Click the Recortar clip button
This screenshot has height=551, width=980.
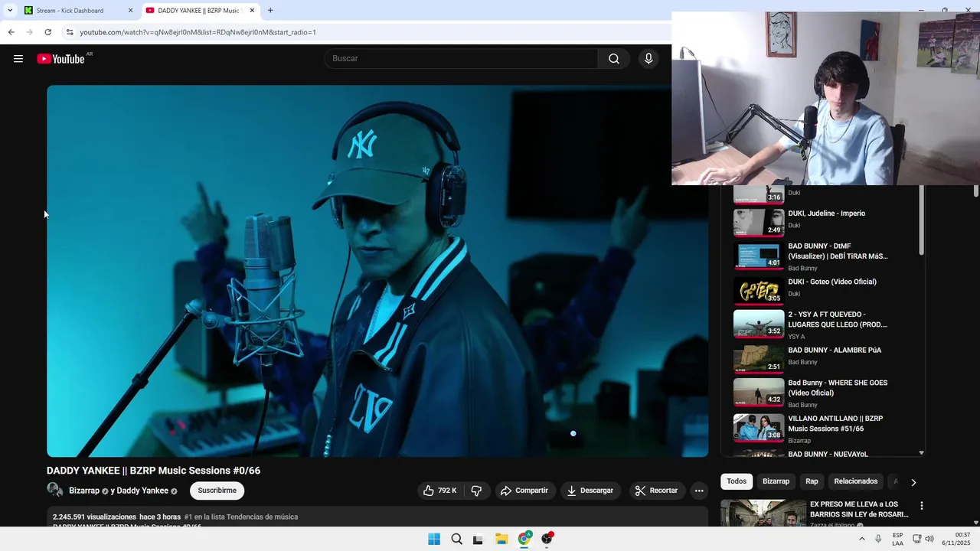[657, 491]
